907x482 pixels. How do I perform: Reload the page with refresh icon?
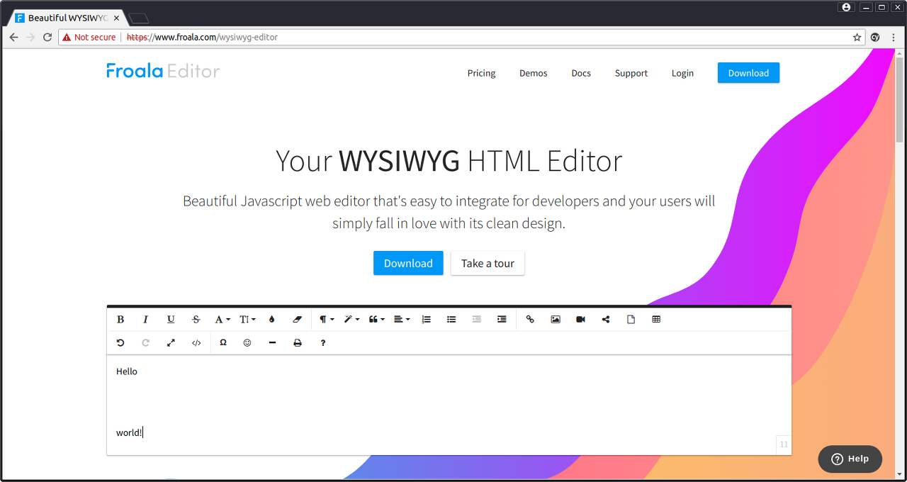(x=47, y=37)
